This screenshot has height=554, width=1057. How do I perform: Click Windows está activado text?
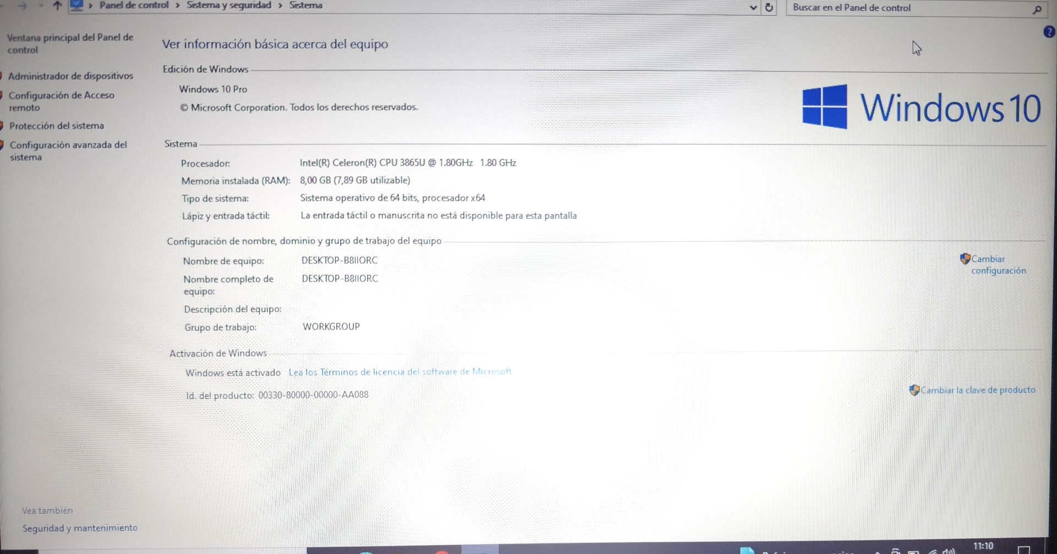click(x=233, y=373)
